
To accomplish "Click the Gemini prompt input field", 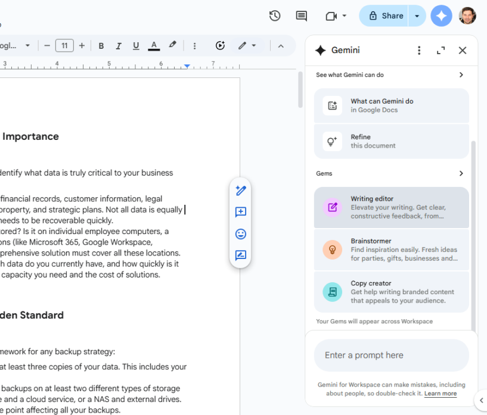I will [x=391, y=355].
